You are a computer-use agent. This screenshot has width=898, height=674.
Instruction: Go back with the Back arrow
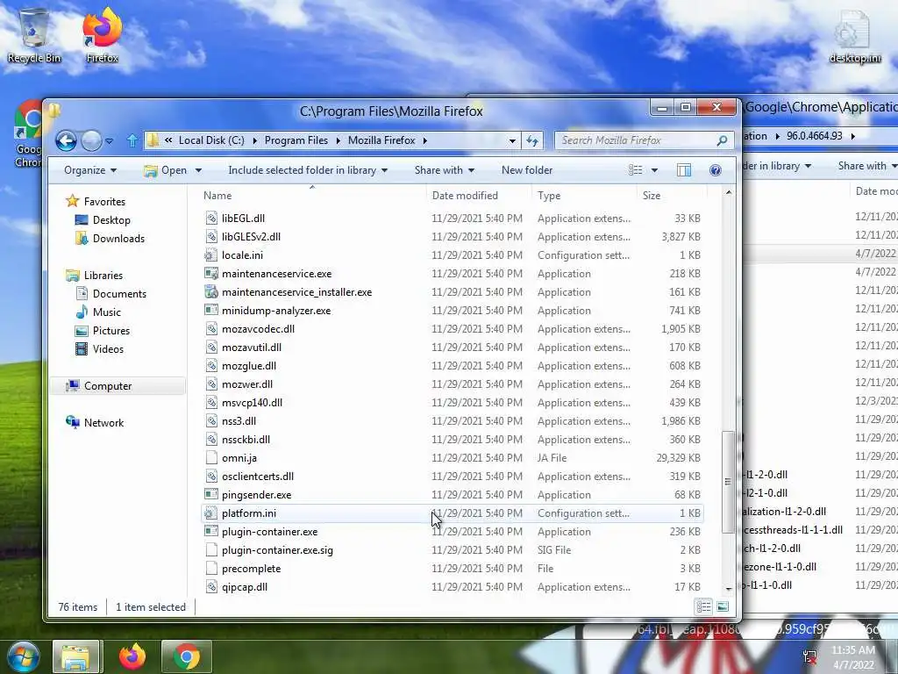[x=66, y=140]
